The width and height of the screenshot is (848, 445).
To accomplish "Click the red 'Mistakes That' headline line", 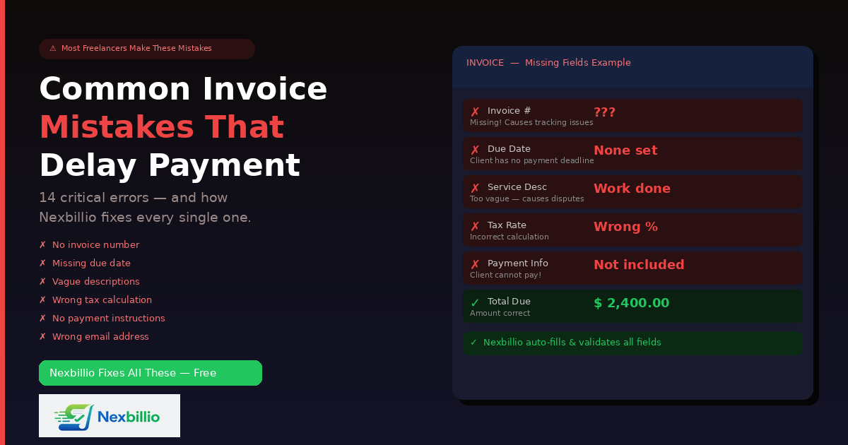I will click(162, 127).
